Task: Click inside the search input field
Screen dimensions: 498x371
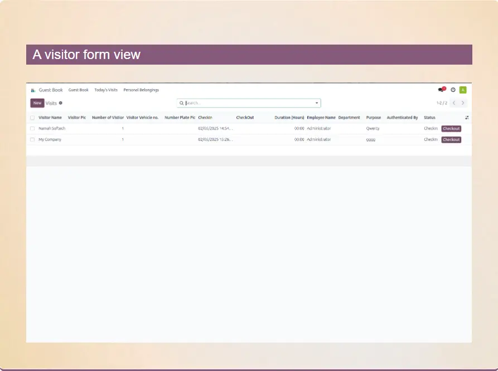Action: pyautogui.click(x=248, y=103)
